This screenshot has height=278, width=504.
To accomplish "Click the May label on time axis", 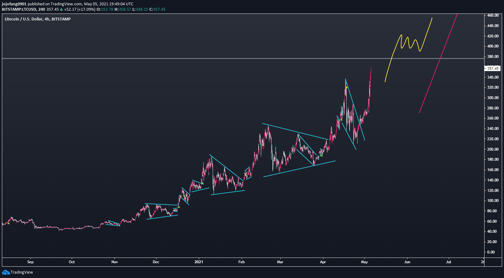I will coord(364,262).
